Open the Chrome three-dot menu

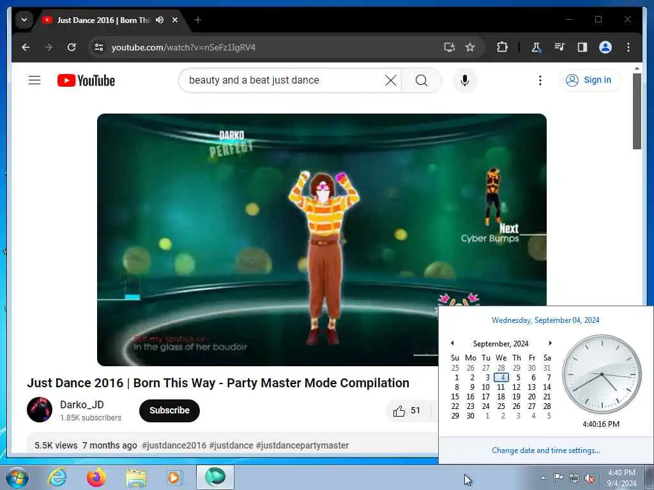628,47
